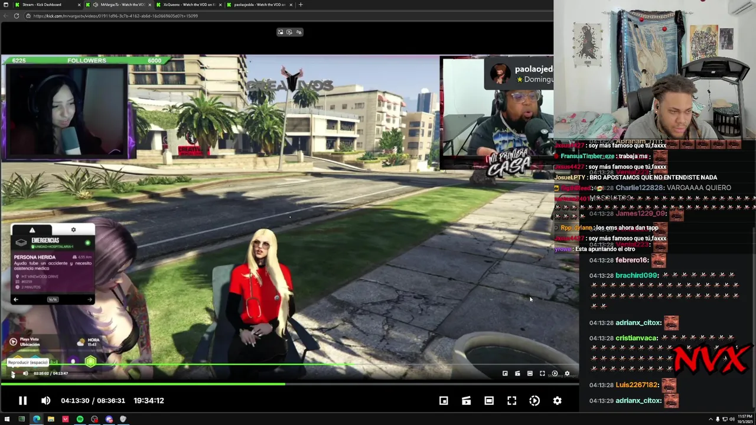
Task: Open picture-in-picture in outer player bar
Action: pyautogui.click(x=444, y=401)
